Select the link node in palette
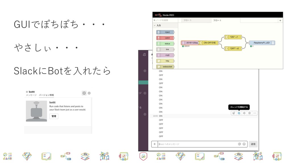291x163 pixels. tap(165, 49)
